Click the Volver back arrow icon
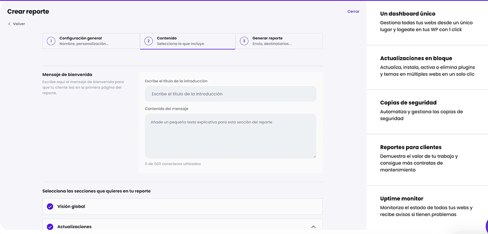Image resolution: width=488 pixels, height=234 pixels. click(x=9, y=24)
